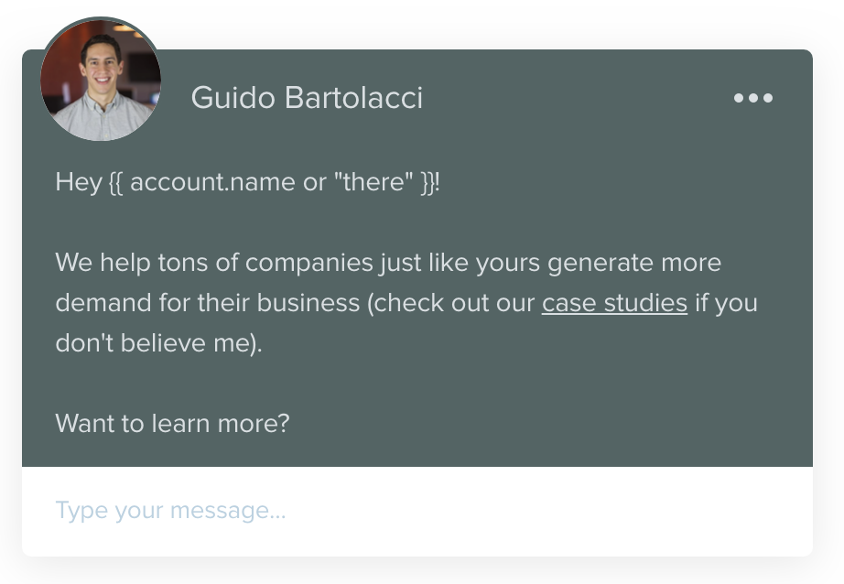This screenshot has width=844, height=584.
Task: Click the closing braces "}}!" in greeting
Action: 429,181
